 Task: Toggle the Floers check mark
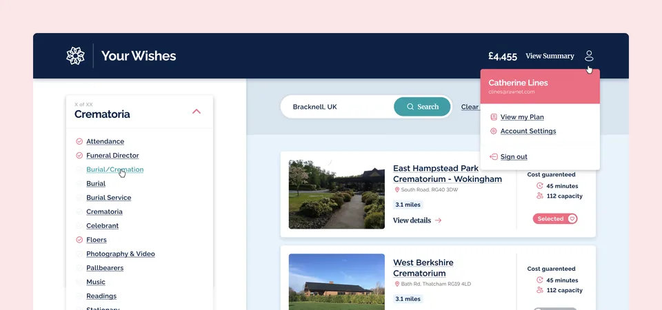coord(79,240)
